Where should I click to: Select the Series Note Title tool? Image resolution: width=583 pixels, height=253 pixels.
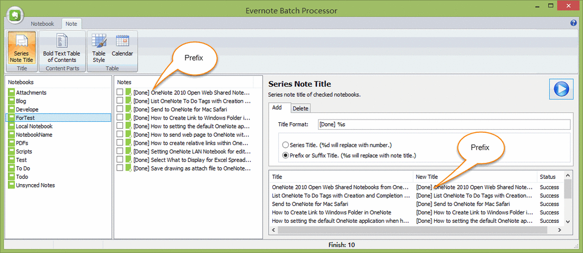22,48
